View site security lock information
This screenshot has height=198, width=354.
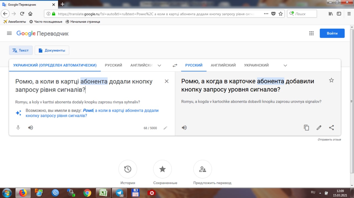[54, 14]
